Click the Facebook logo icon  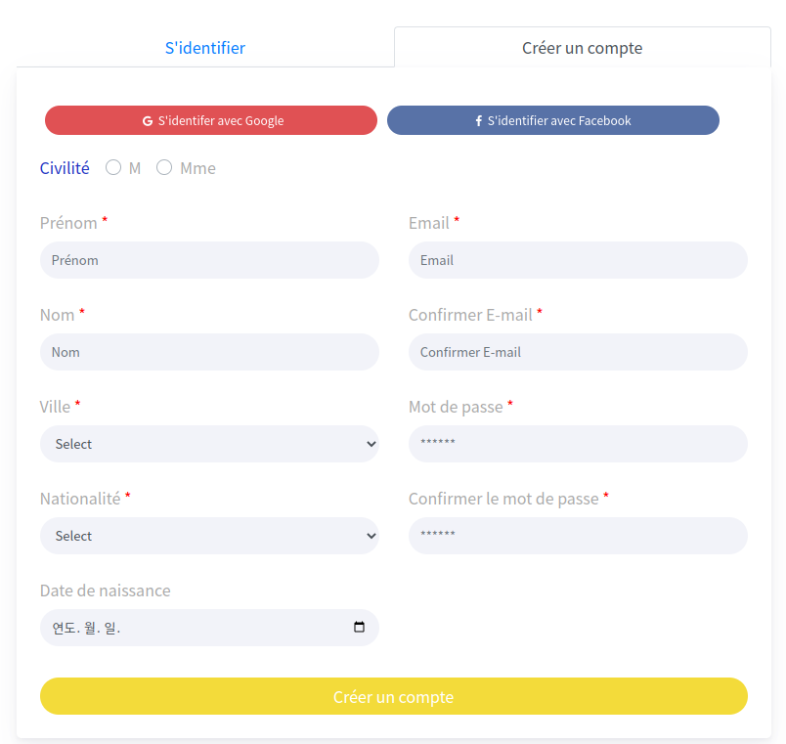pyautogui.click(x=479, y=121)
